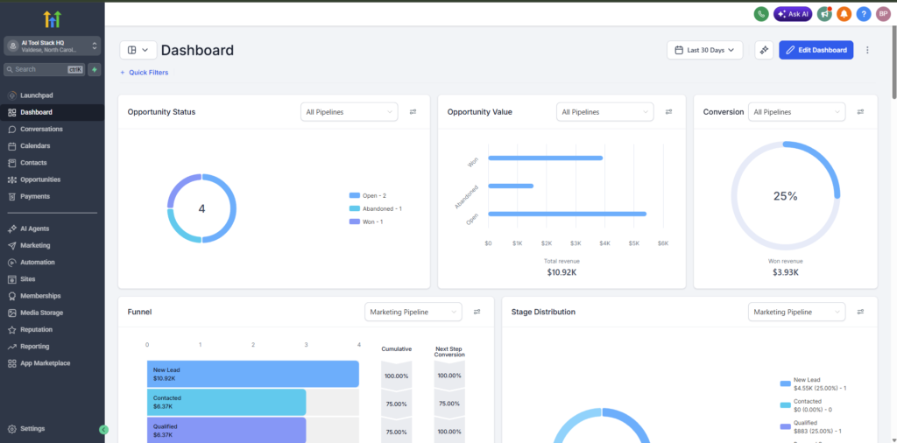The width and height of the screenshot is (897, 443).
Task: Click the Edit Dashboard button
Action: pos(816,50)
